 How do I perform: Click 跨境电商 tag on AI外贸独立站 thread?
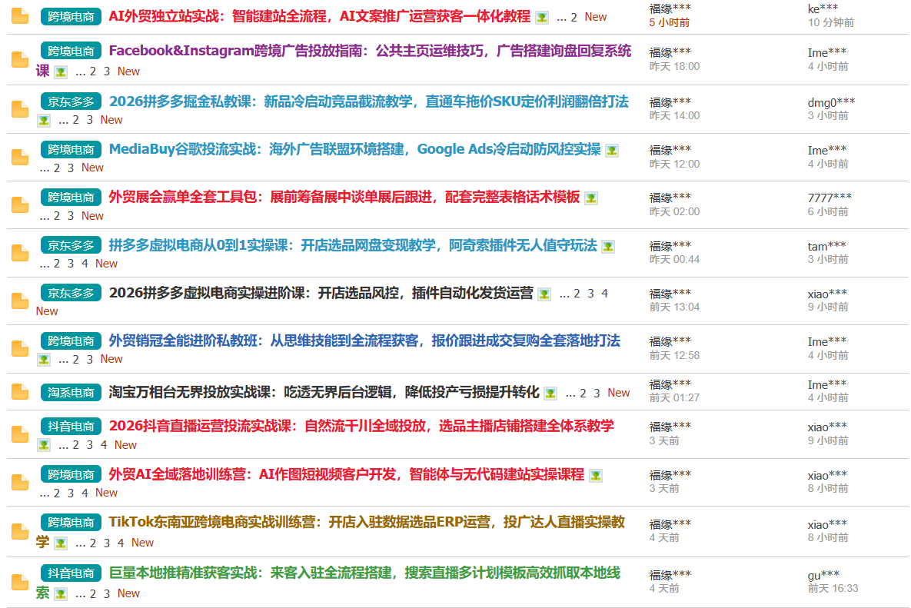(71, 16)
